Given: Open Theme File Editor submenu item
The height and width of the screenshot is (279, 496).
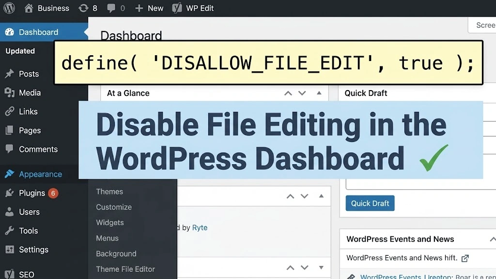Looking at the screenshot, I should tap(125, 269).
